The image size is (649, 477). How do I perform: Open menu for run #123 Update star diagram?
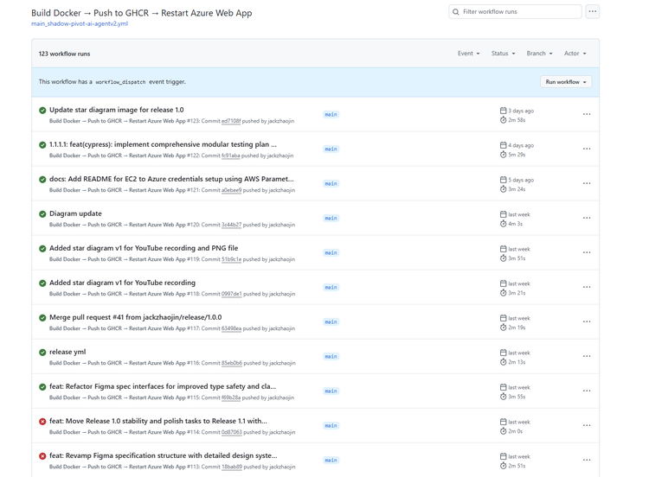(587, 114)
